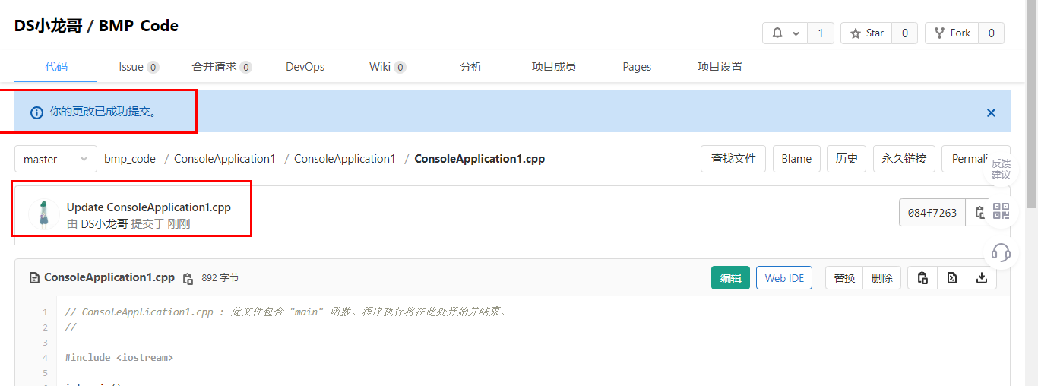Click the info icon in the alert banner

point(36,112)
